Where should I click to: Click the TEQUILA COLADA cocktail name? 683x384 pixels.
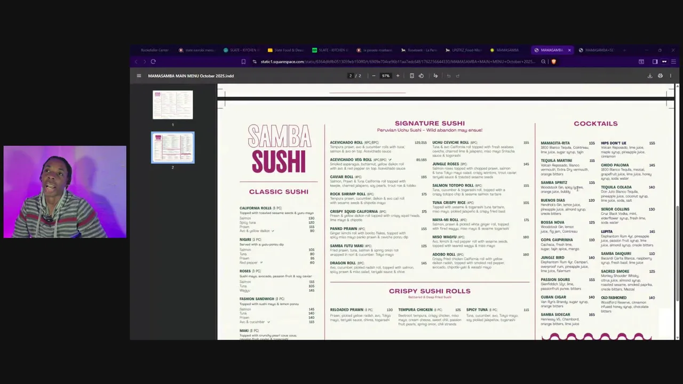tap(616, 187)
